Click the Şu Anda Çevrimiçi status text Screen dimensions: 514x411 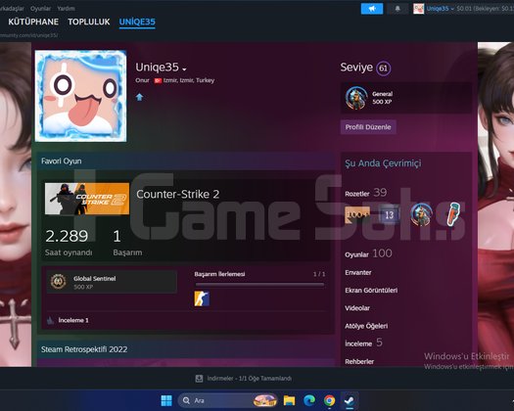pyautogui.click(x=383, y=163)
